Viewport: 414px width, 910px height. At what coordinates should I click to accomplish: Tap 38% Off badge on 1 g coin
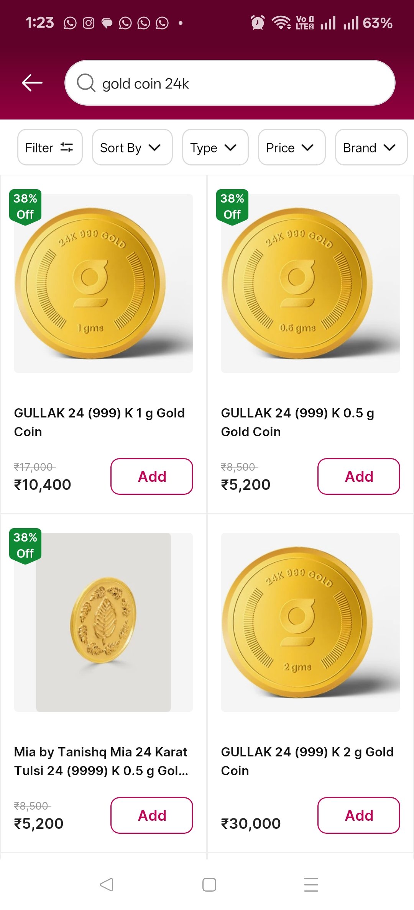pyautogui.click(x=25, y=206)
